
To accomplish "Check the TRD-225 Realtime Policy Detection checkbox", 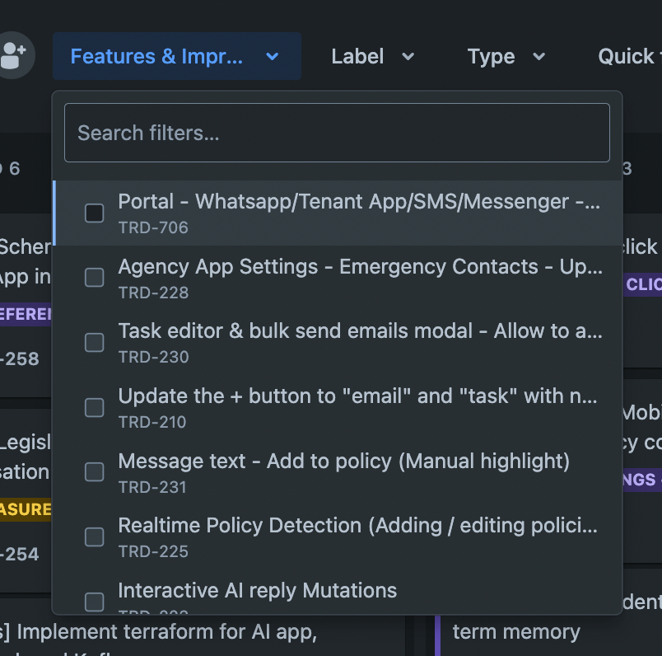I will pos(94,537).
